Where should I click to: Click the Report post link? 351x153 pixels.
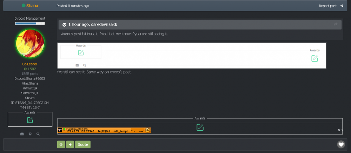[328, 6]
